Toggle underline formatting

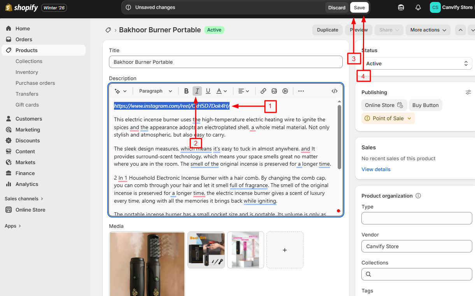208,91
